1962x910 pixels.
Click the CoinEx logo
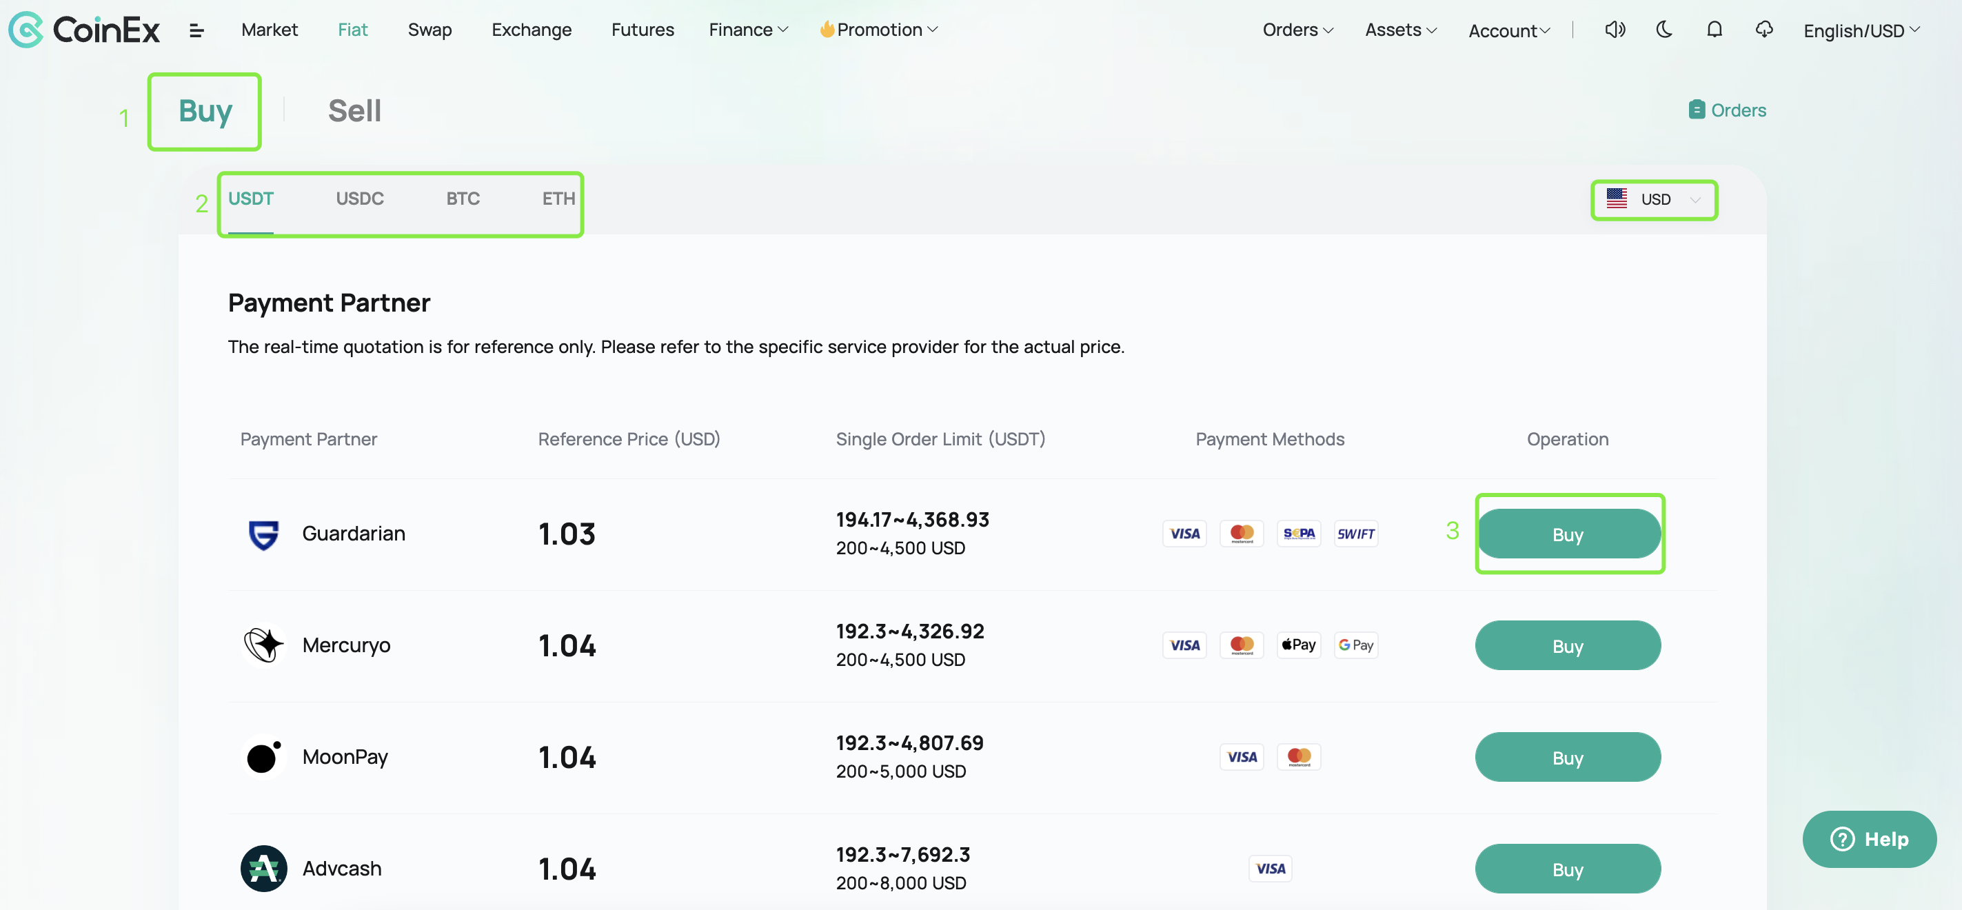(x=85, y=30)
